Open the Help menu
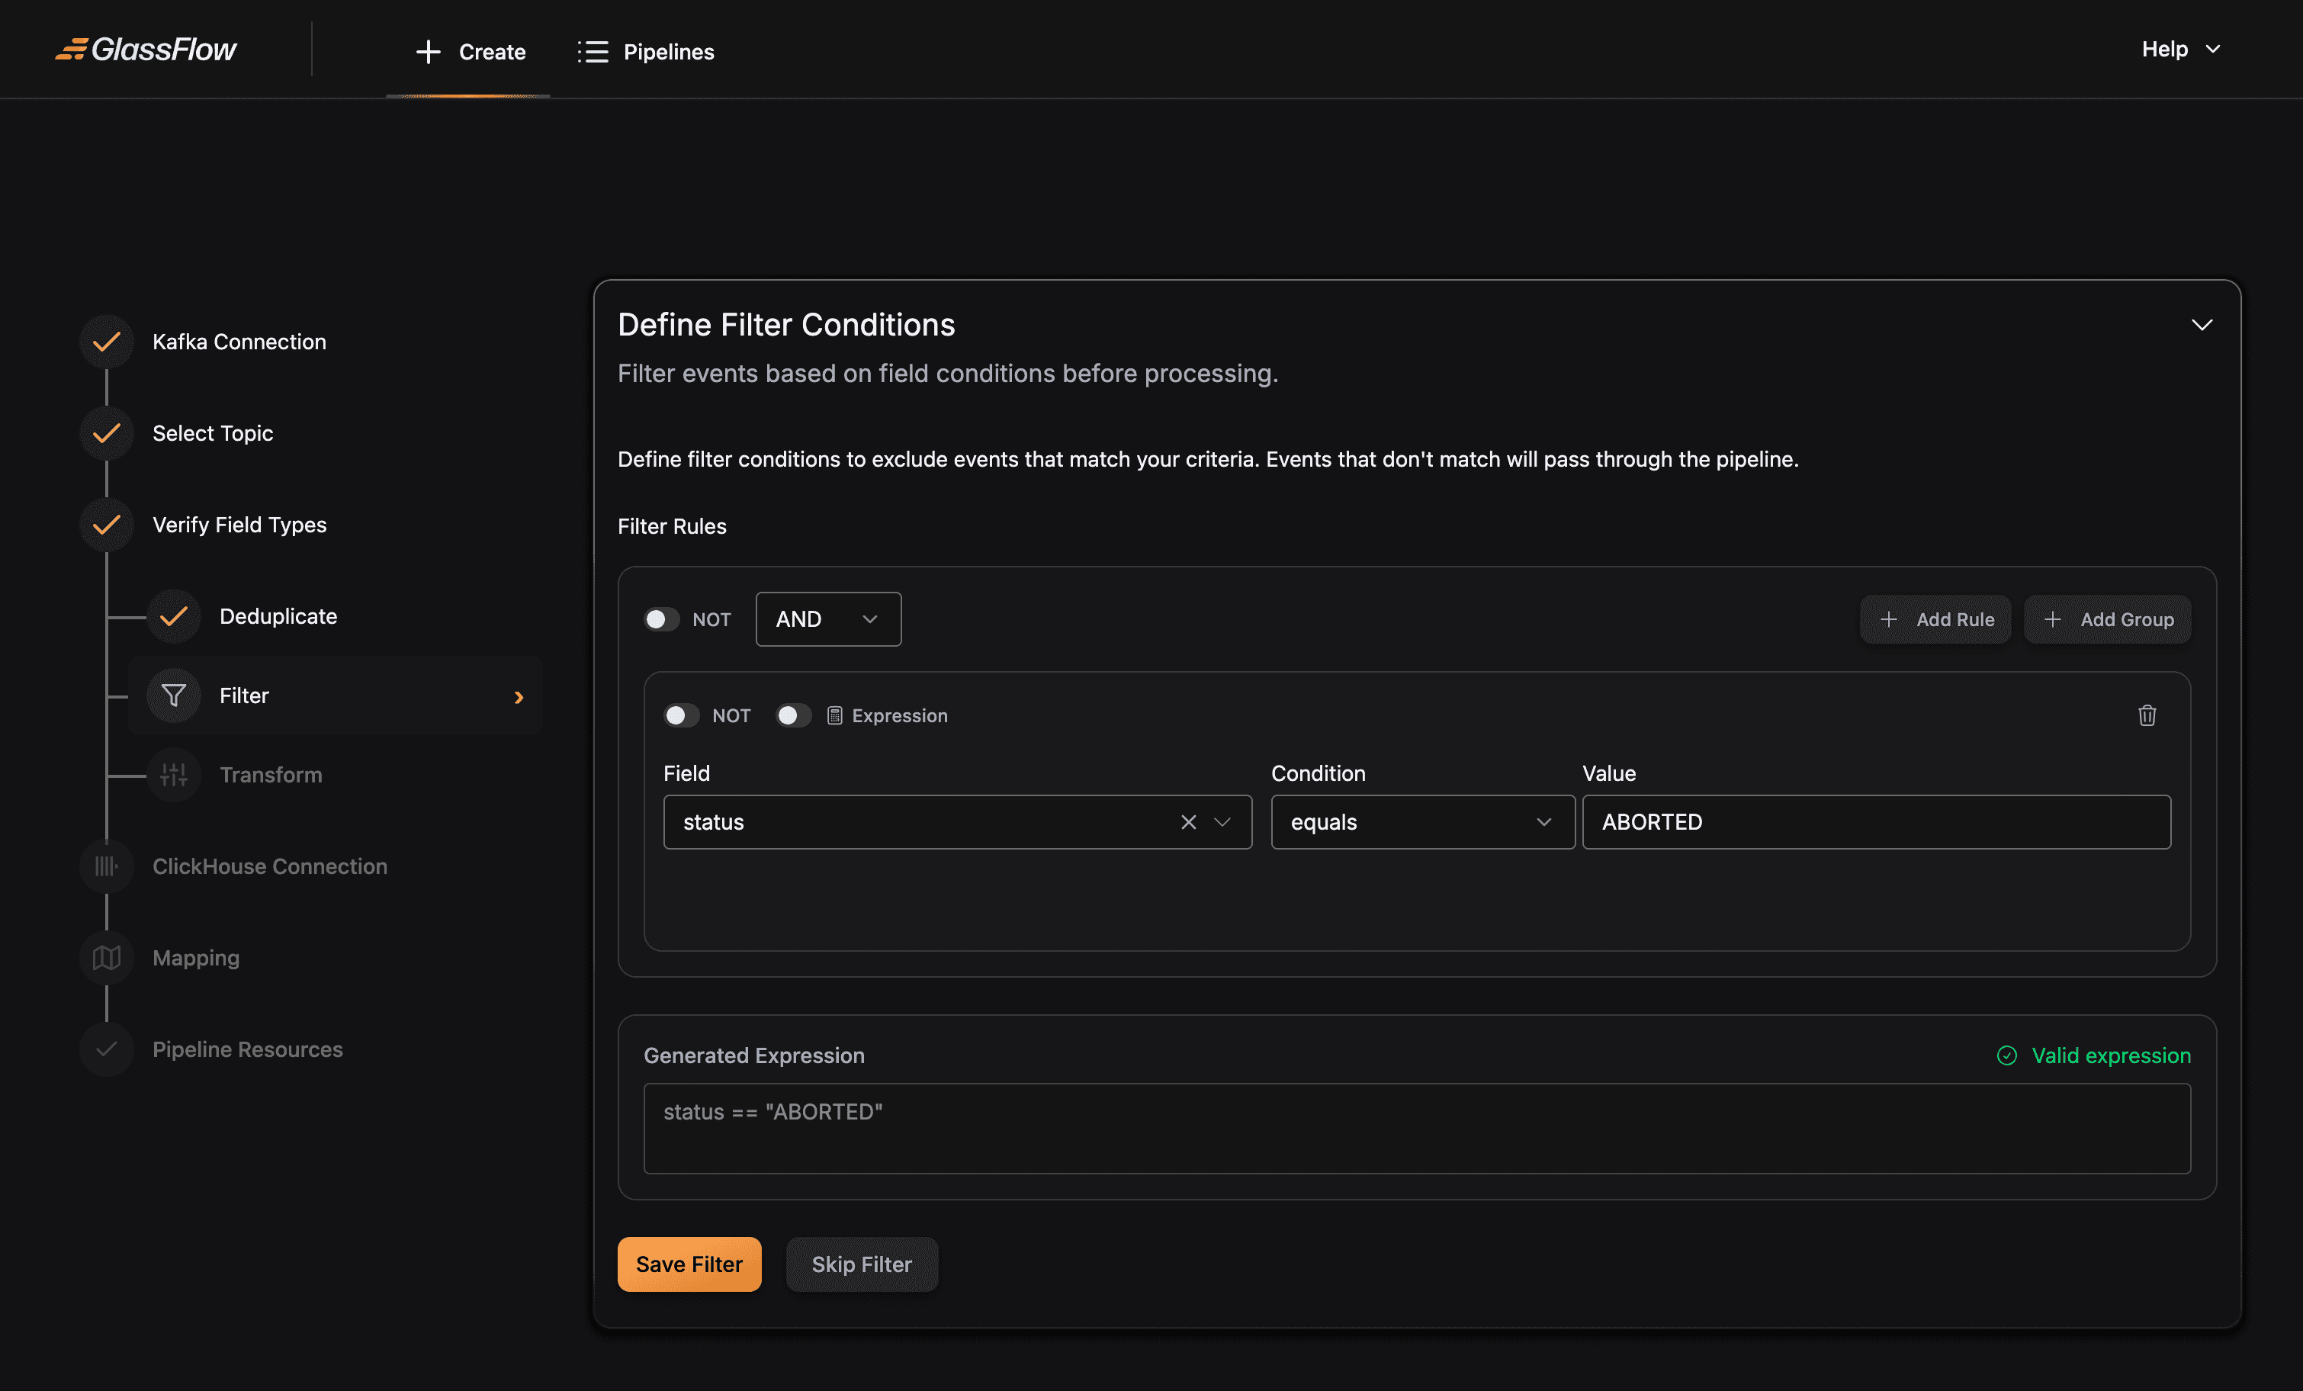 (2179, 49)
